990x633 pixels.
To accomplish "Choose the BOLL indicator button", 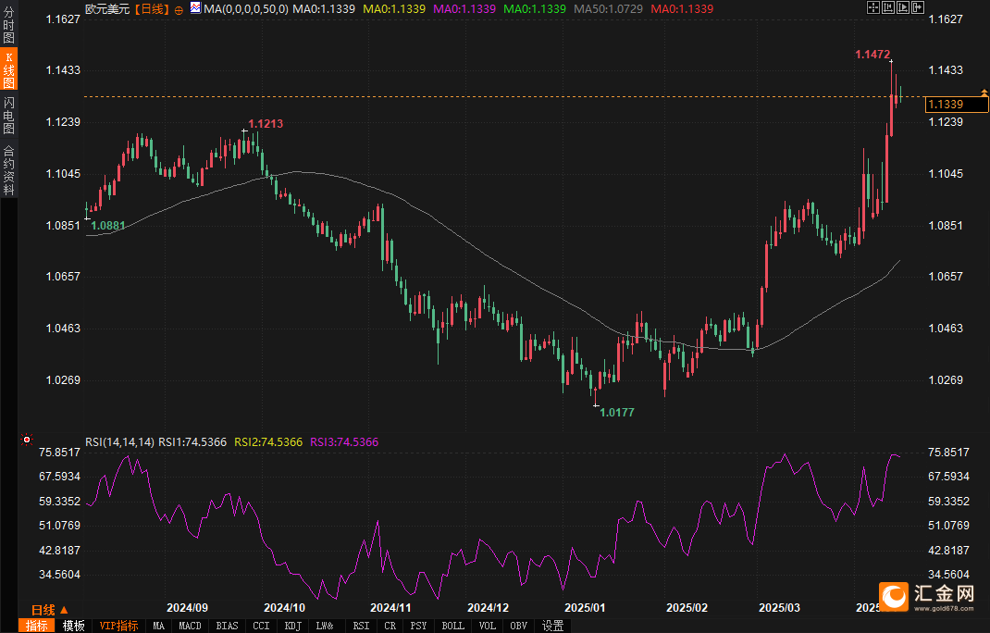I will [x=452, y=626].
